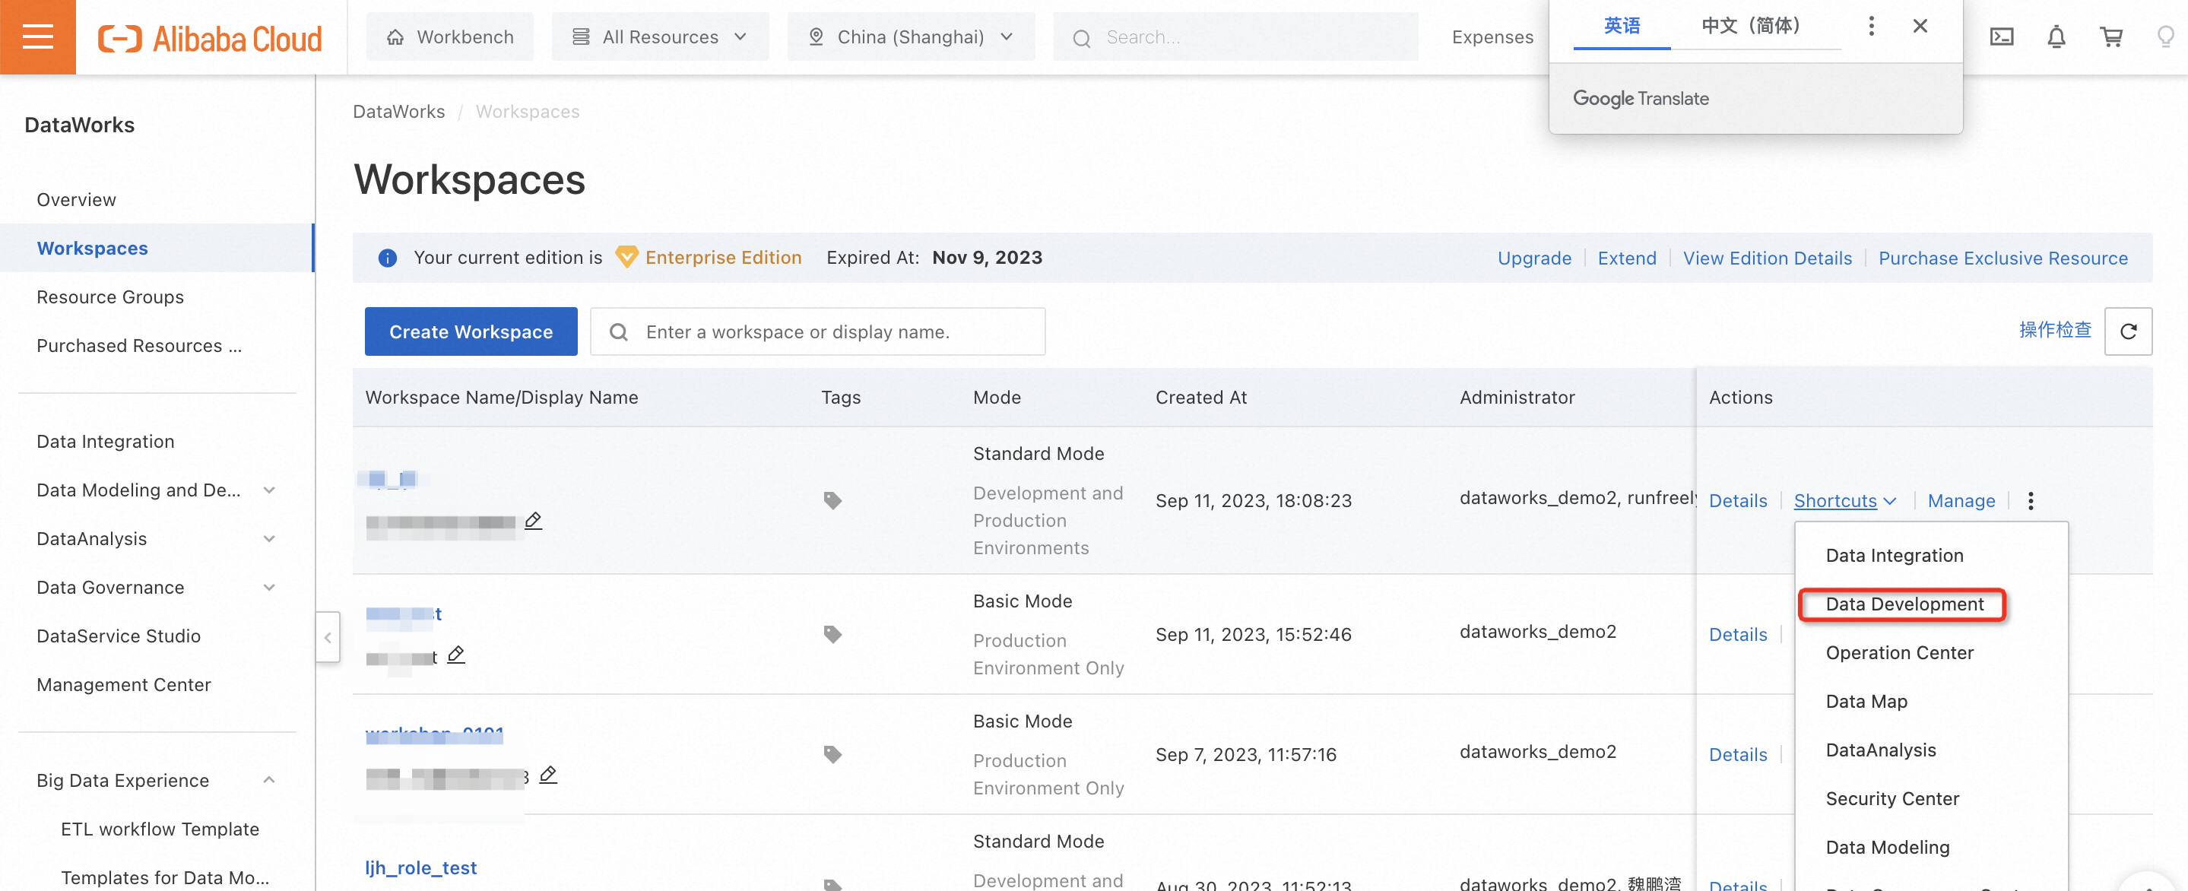This screenshot has height=891, width=2188.
Task: Collapse the left sidebar panel
Action: pos(328,637)
